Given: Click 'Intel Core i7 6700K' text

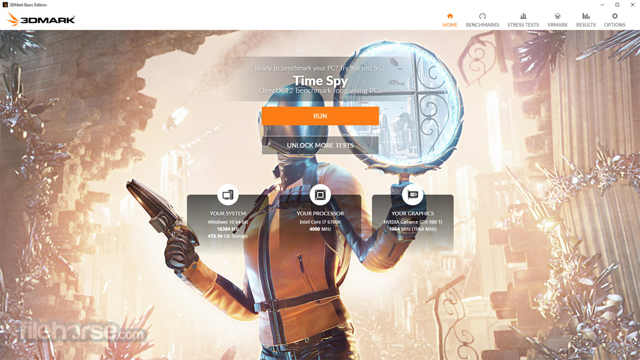Looking at the screenshot, I should (320, 222).
